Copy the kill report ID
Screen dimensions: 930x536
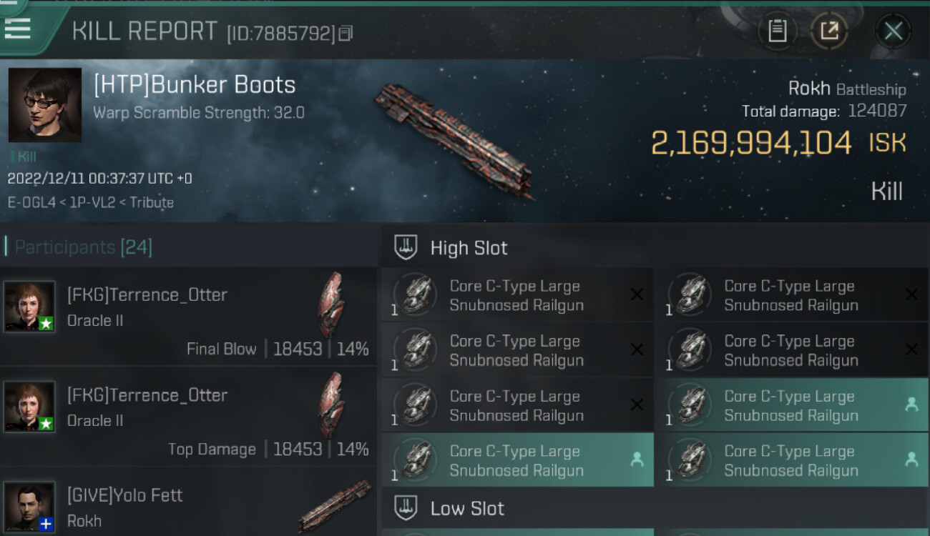346,33
